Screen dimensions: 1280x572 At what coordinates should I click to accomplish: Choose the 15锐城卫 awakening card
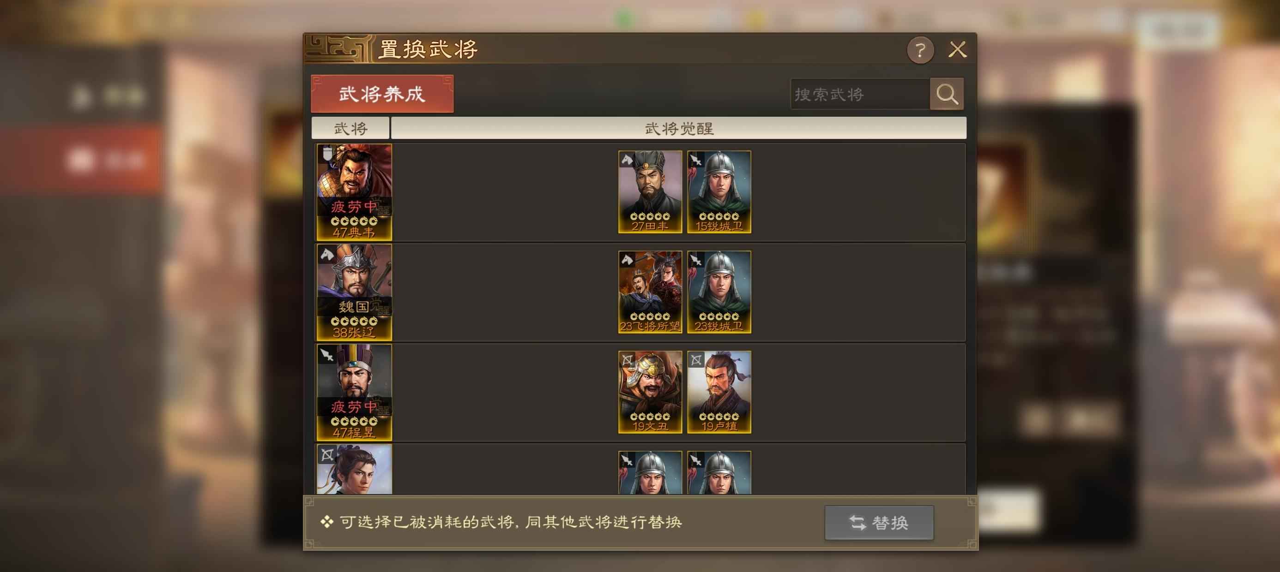point(719,192)
